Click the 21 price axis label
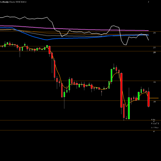Viewport: 161px width, 161px height. (154, 48)
